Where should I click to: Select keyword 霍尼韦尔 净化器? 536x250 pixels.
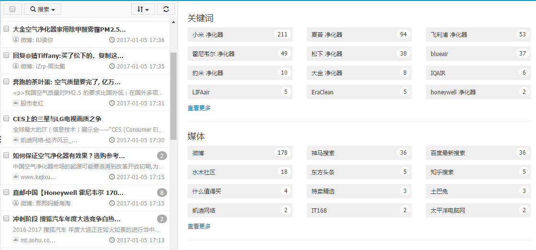240,54
